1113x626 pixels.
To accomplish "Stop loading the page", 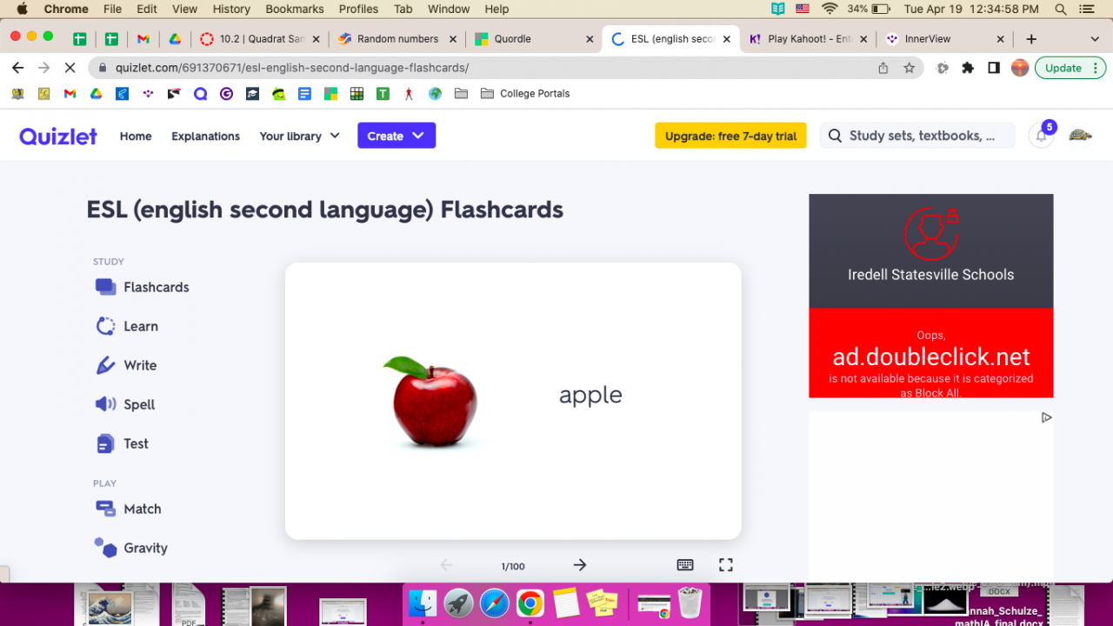I will [70, 68].
